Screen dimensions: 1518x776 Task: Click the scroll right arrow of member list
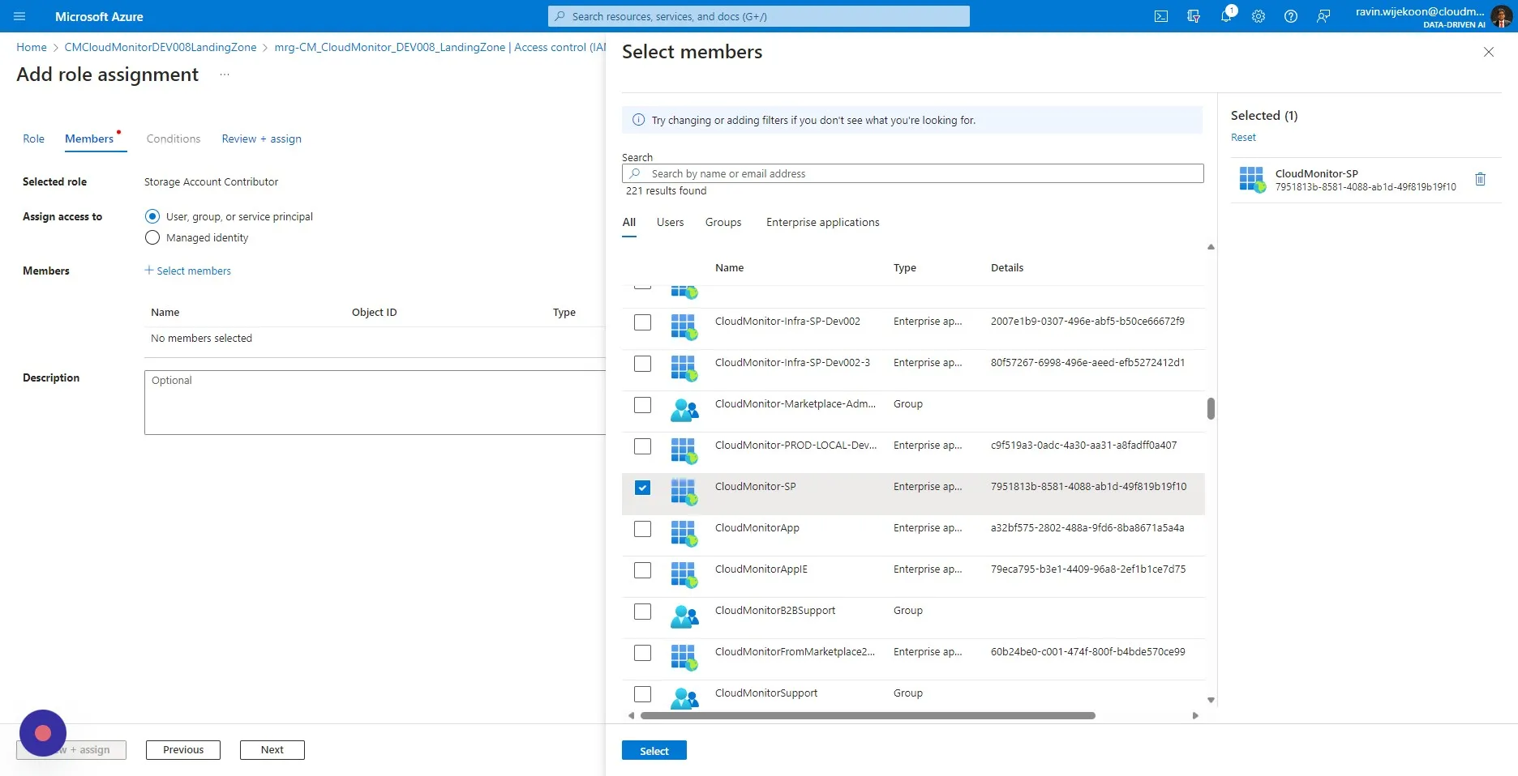(x=1195, y=715)
